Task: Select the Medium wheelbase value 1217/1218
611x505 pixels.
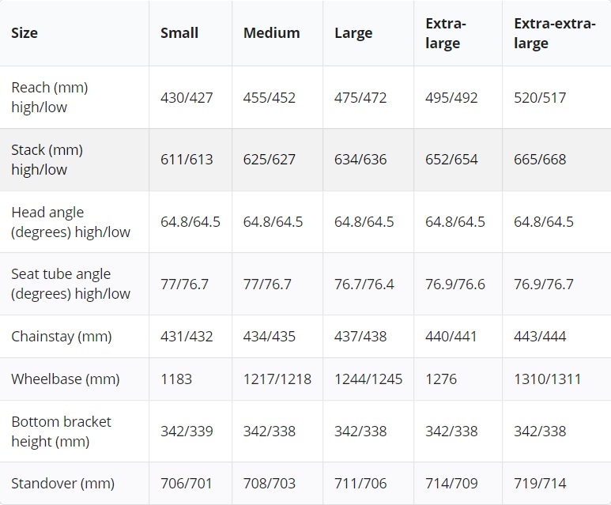Action: pos(277,379)
